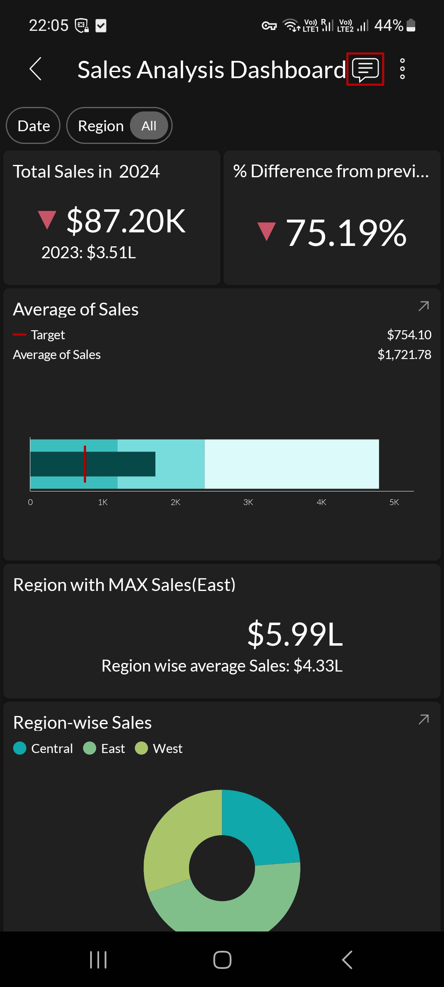Tap the red Target marker on bullet chart
Viewport: 444px width, 987px height.
click(85, 464)
